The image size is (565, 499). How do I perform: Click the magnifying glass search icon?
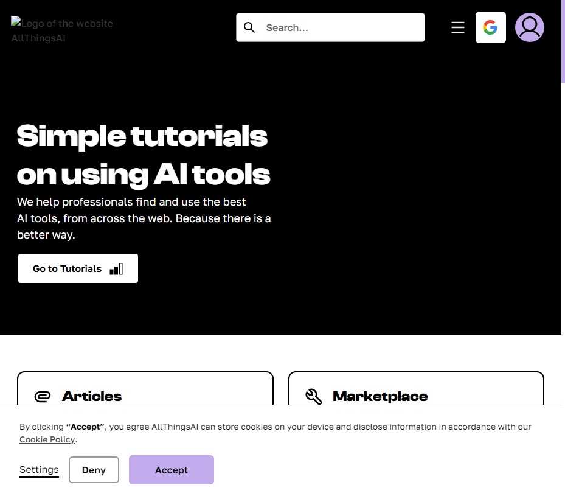click(249, 27)
